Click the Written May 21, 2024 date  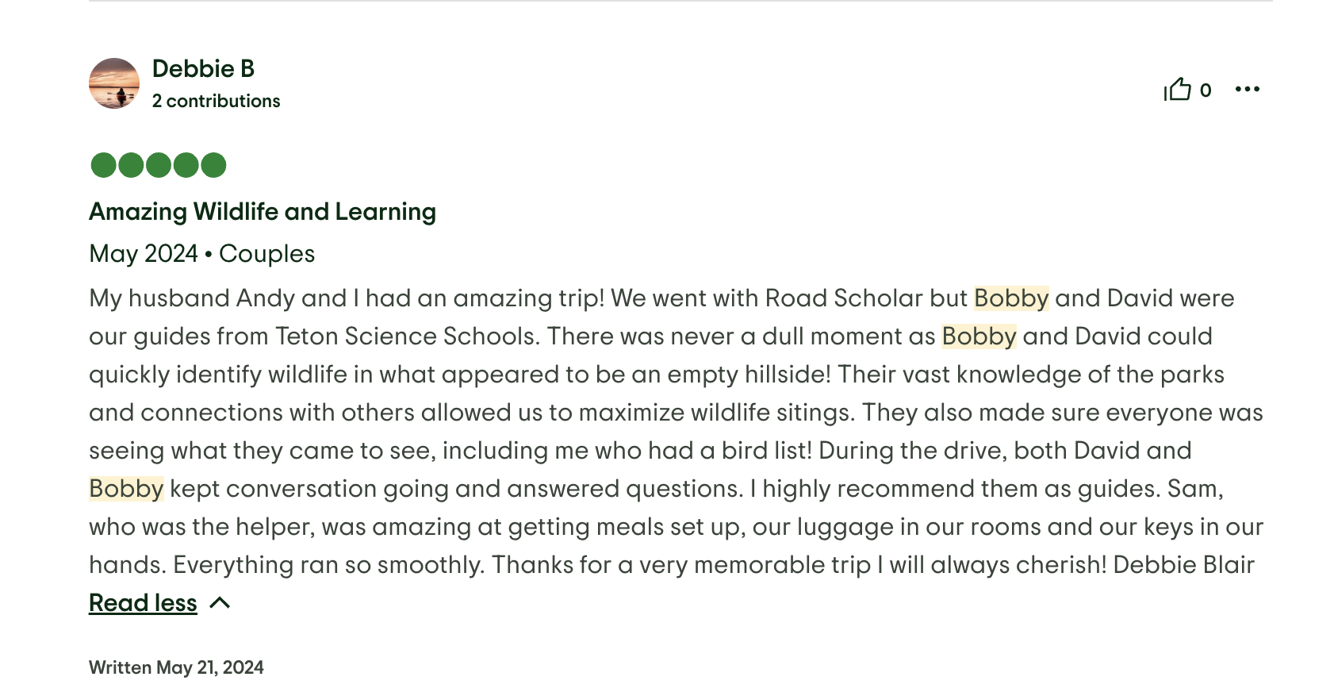point(176,667)
